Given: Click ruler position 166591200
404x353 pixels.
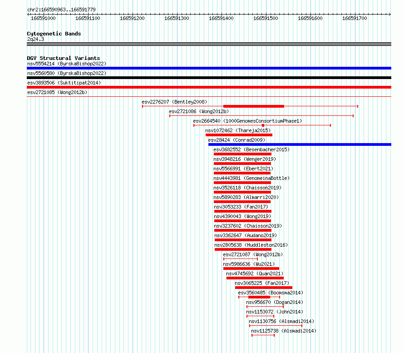Looking at the screenshot, I should [132, 18].
